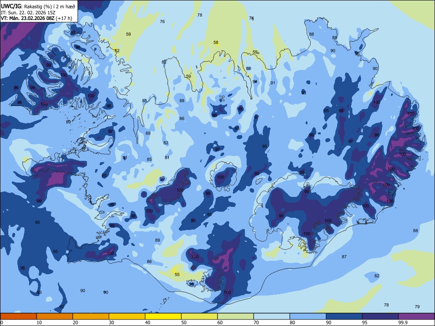Select the purple legend swatch above 99.9
The height and width of the screenshot is (326, 435).
pos(416,316)
